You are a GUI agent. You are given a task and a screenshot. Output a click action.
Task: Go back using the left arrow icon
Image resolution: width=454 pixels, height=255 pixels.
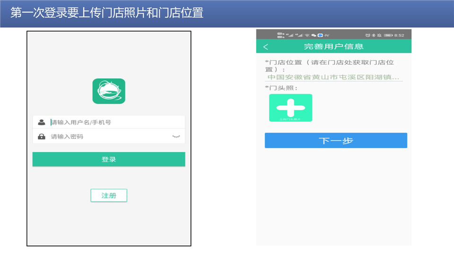pos(266,47)
